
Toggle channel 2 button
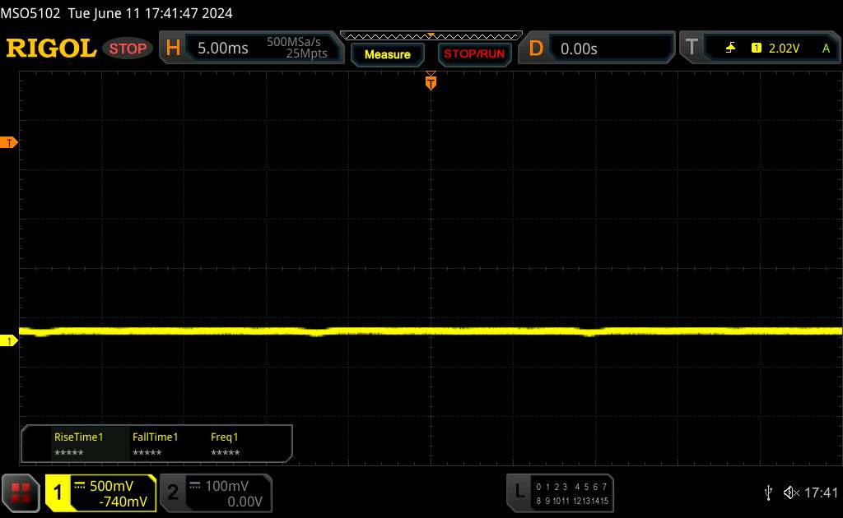tap(173, 493)
